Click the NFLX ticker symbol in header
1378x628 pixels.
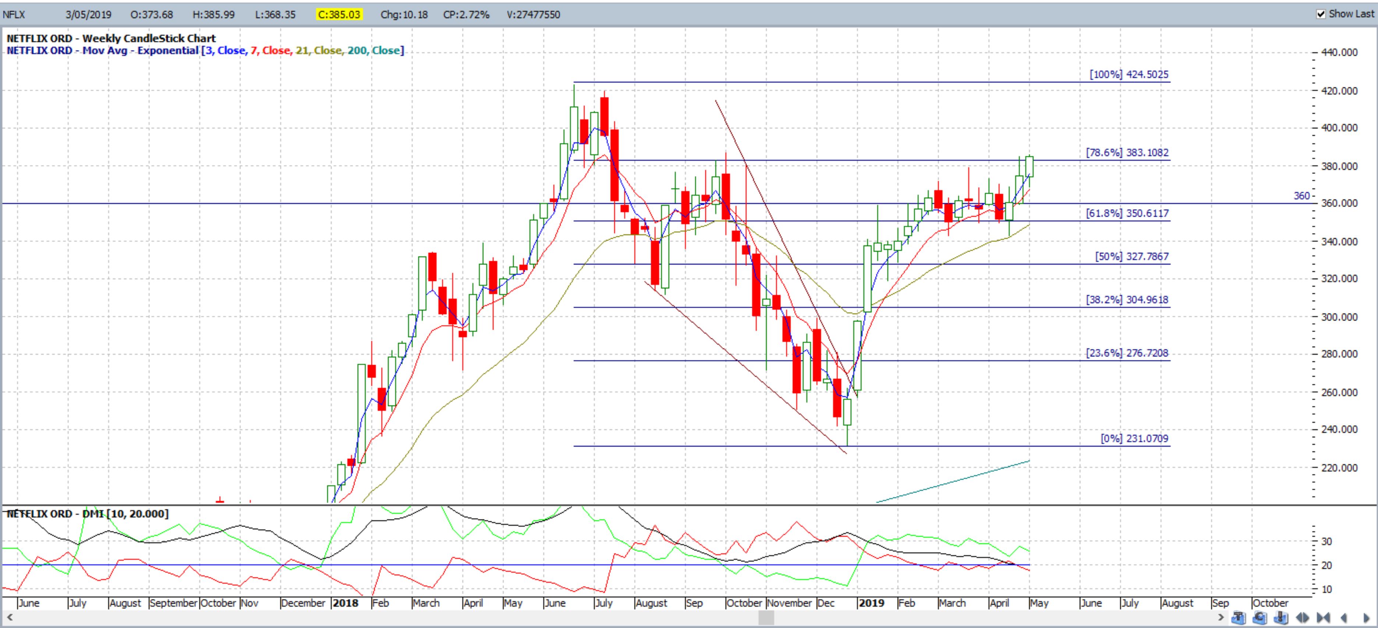coord(14,14)
